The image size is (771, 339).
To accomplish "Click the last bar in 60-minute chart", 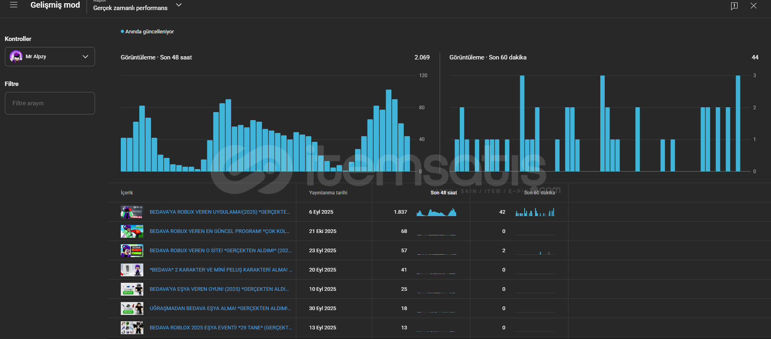I will [738, 123].
